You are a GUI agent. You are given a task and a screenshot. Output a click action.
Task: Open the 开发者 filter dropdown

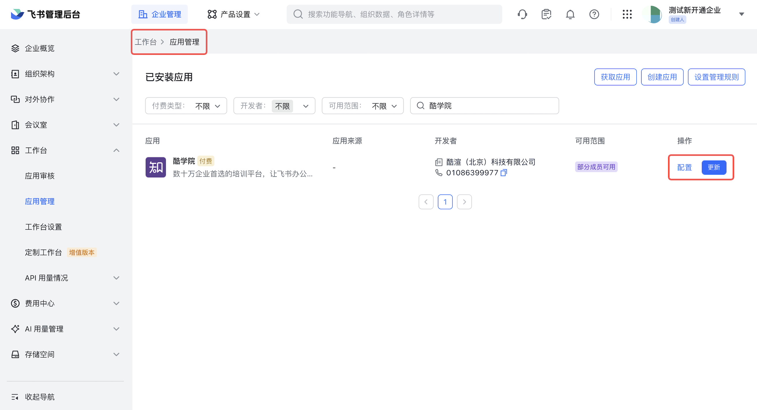pyautogui.click(x=274, y=106)
